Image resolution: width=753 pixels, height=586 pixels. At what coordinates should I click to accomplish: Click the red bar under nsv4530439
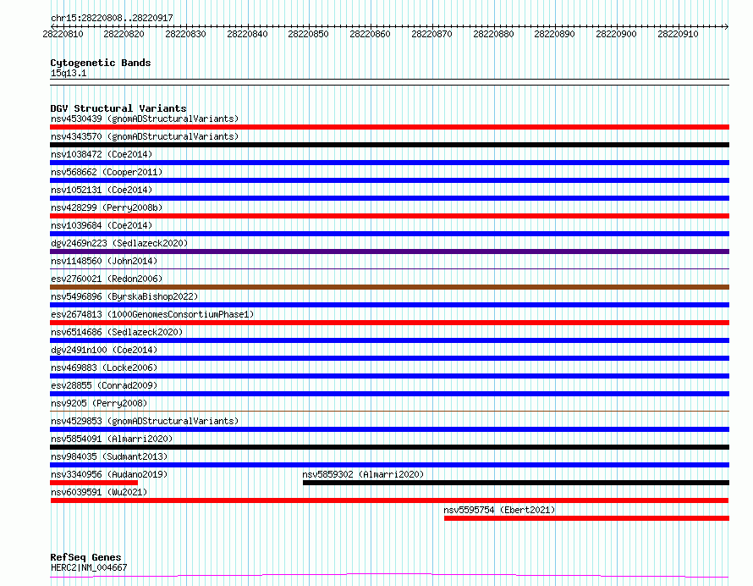pos(389,127)
